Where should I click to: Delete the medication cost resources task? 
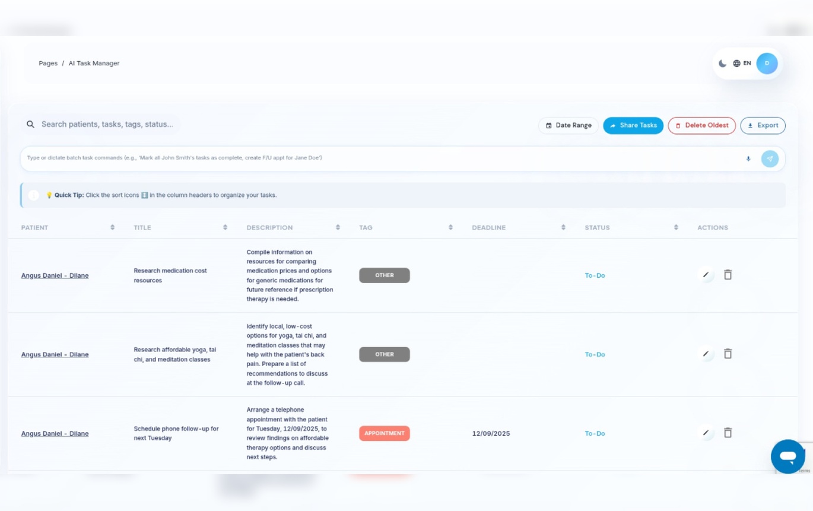tap(728, 275)
